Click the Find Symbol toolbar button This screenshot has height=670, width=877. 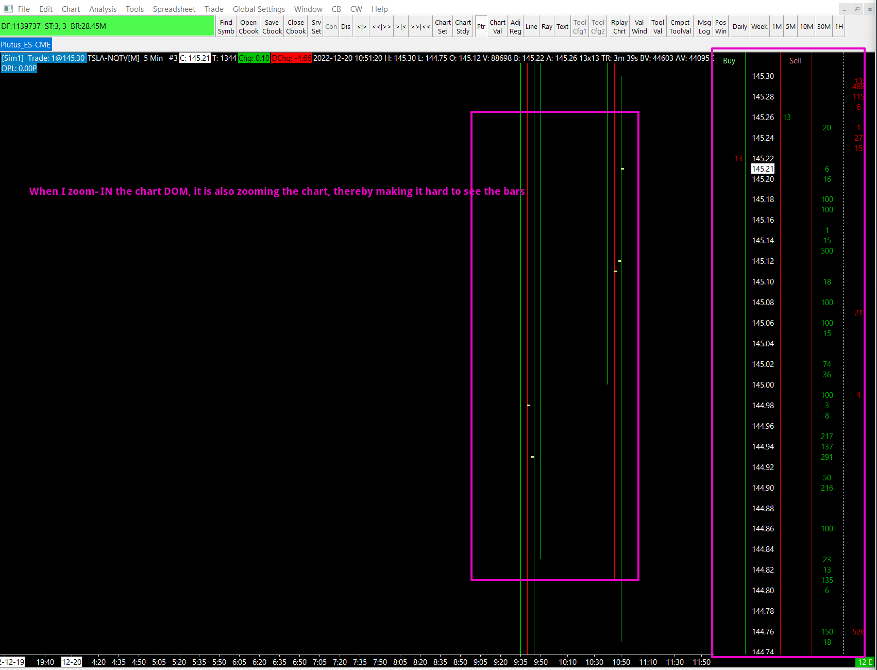226,27
